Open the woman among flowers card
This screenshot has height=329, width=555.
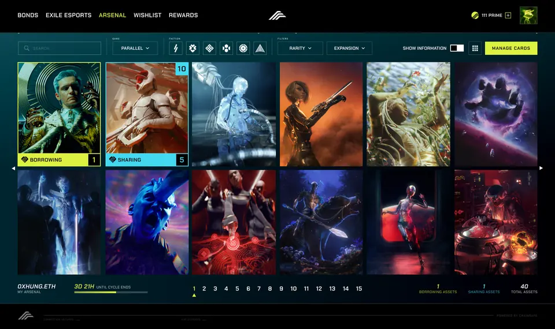coord(409,114)
